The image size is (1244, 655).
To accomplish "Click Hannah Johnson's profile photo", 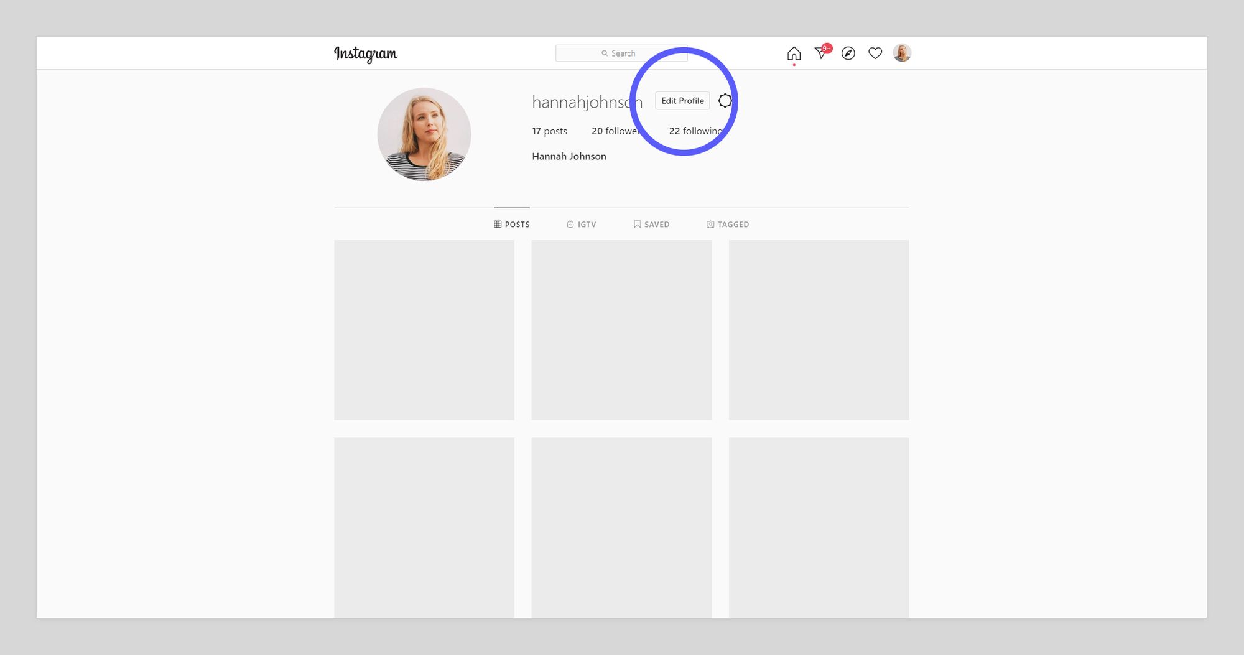I will coord(424,134).
